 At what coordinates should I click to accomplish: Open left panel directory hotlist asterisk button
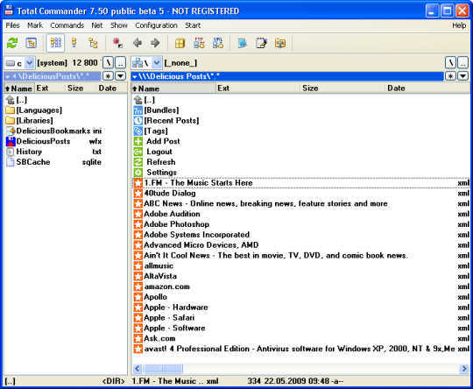(x=108, y=76)
